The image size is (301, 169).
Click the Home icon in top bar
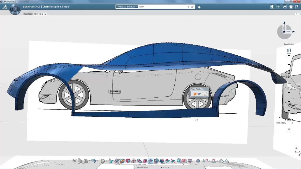pos(291,7)
